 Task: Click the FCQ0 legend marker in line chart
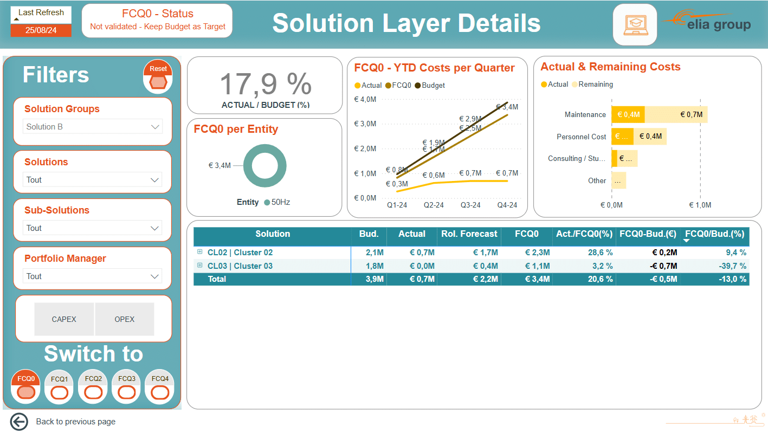pos(388,86)
